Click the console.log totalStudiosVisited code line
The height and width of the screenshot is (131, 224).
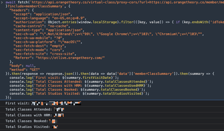tap(79, 93)
